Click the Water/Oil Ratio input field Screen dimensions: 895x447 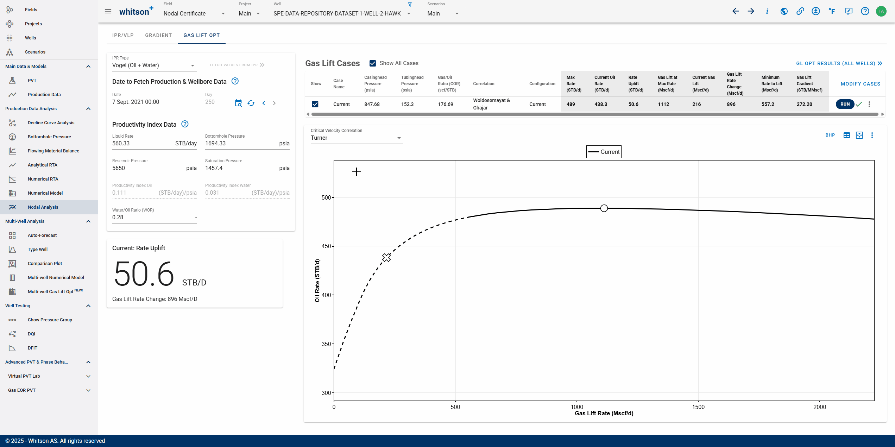155,218
